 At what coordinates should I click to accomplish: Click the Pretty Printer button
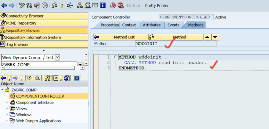[x=157, y=5]
